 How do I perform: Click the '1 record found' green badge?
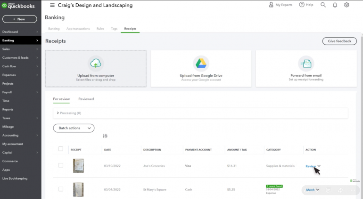pyautogui.click(x=274, y=186)
